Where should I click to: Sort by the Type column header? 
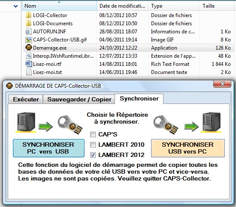click(x=174, y=6)
